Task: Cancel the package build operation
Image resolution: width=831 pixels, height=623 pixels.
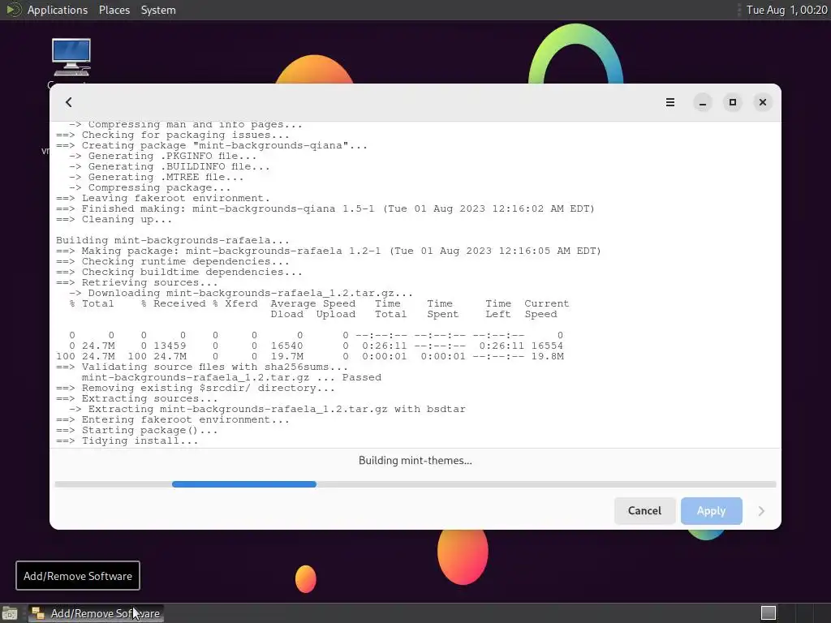Action: 644,511
